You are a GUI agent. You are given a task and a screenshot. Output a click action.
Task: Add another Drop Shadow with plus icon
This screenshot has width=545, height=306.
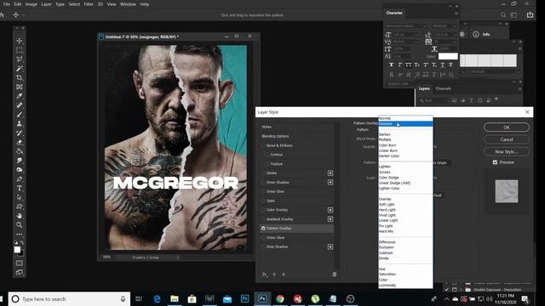pos(330,246)
